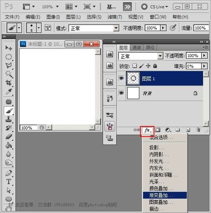Screen dimensions: 211x213
Task: Create a new layer
Action: pos(188,130)
